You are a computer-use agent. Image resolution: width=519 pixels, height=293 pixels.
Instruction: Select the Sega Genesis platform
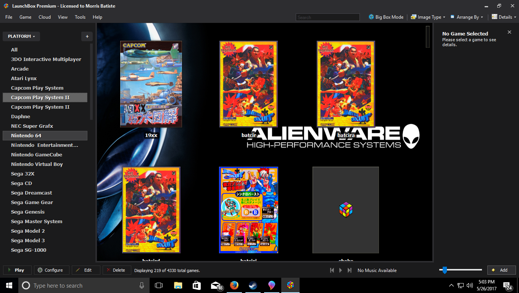coord(45,212)
